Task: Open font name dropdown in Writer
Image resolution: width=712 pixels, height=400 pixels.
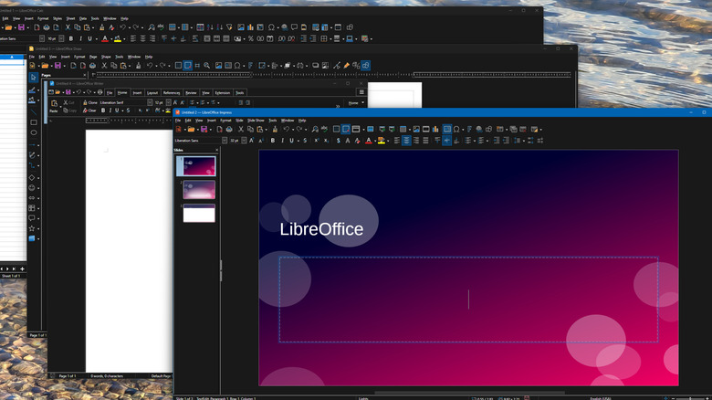Action: tap(150, 102)
